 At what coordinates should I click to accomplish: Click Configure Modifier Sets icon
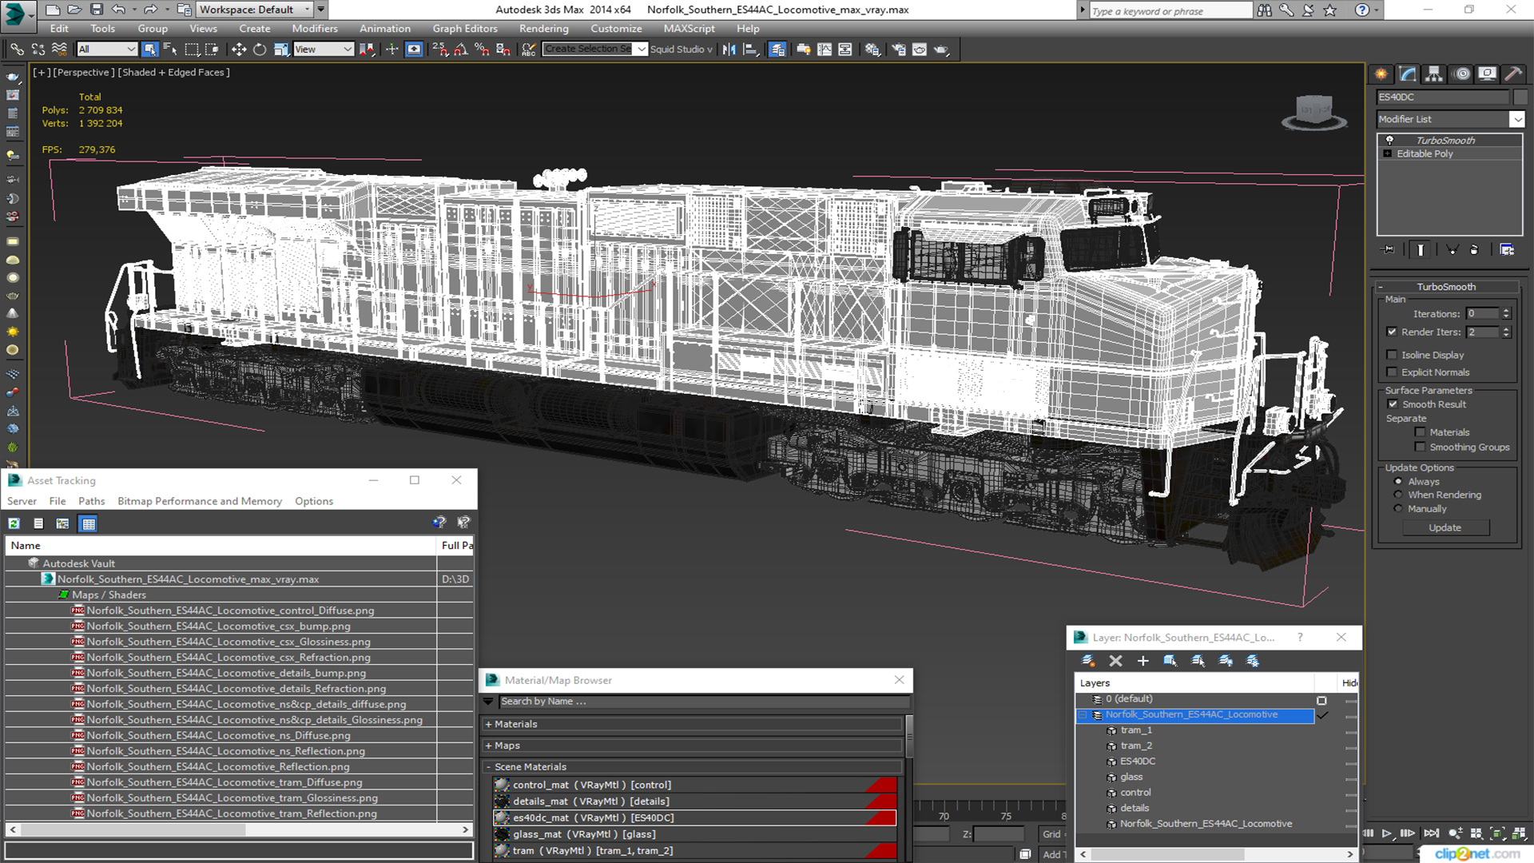coord(1507,250)
